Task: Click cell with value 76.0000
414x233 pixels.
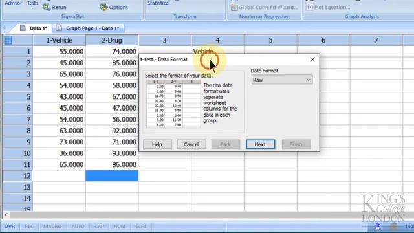Action: click(112, 74)
